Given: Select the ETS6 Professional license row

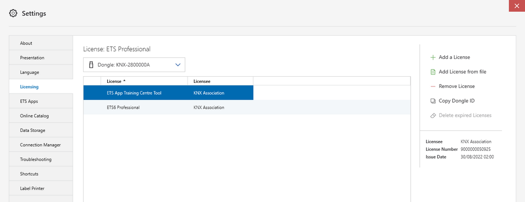Looking at the screenshot, I should tap(247, 107).
